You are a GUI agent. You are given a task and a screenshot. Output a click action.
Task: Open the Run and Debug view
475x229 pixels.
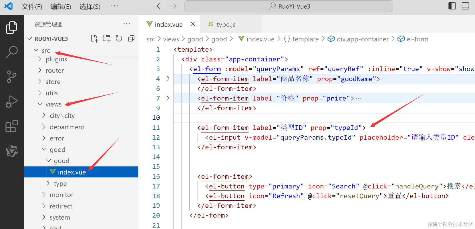coord(12,101)
